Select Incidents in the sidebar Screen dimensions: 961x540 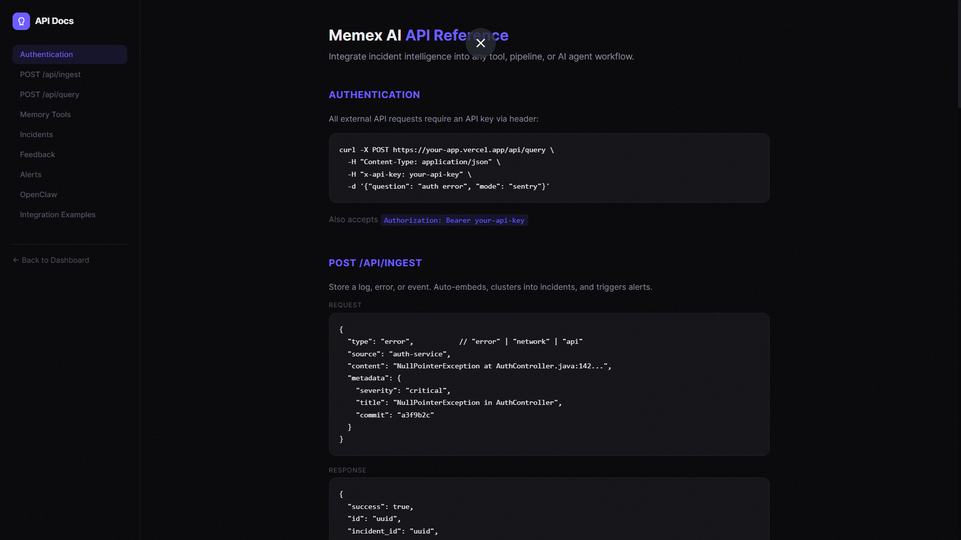click(70, 135)
